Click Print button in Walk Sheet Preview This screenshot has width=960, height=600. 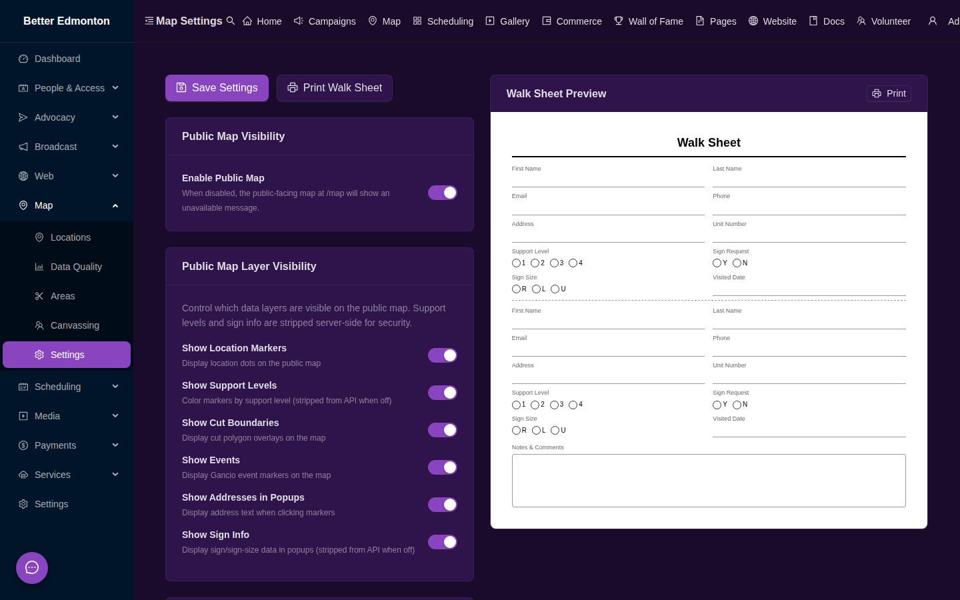click(889, 93)
